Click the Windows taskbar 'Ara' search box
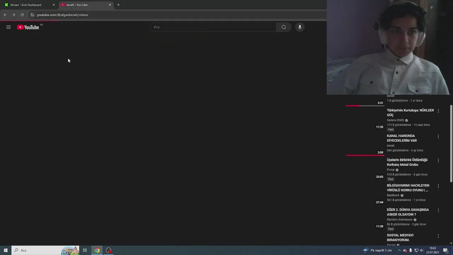The image size is (453, 255). coord(45,250)
